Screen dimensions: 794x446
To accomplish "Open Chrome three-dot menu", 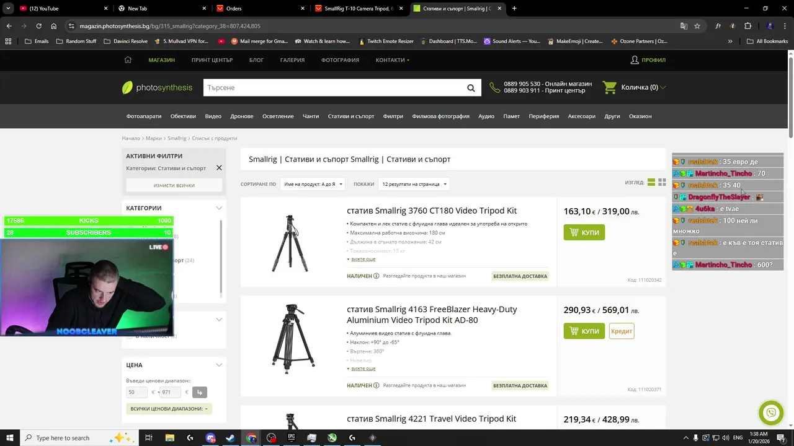I will [785, 26].
